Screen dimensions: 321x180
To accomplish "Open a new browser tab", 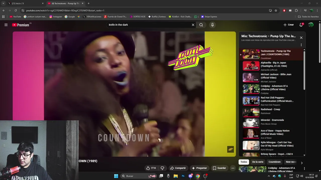I will click(x=89, y=3).
